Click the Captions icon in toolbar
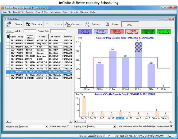 click(x=68, y=24)
